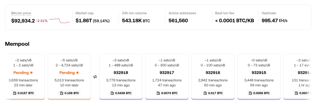Click the 59 min ago timestamp
The image size is (315, 107).
259,85
